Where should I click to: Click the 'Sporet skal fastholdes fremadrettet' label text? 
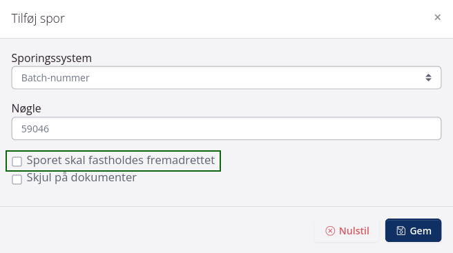pos(120,160)
